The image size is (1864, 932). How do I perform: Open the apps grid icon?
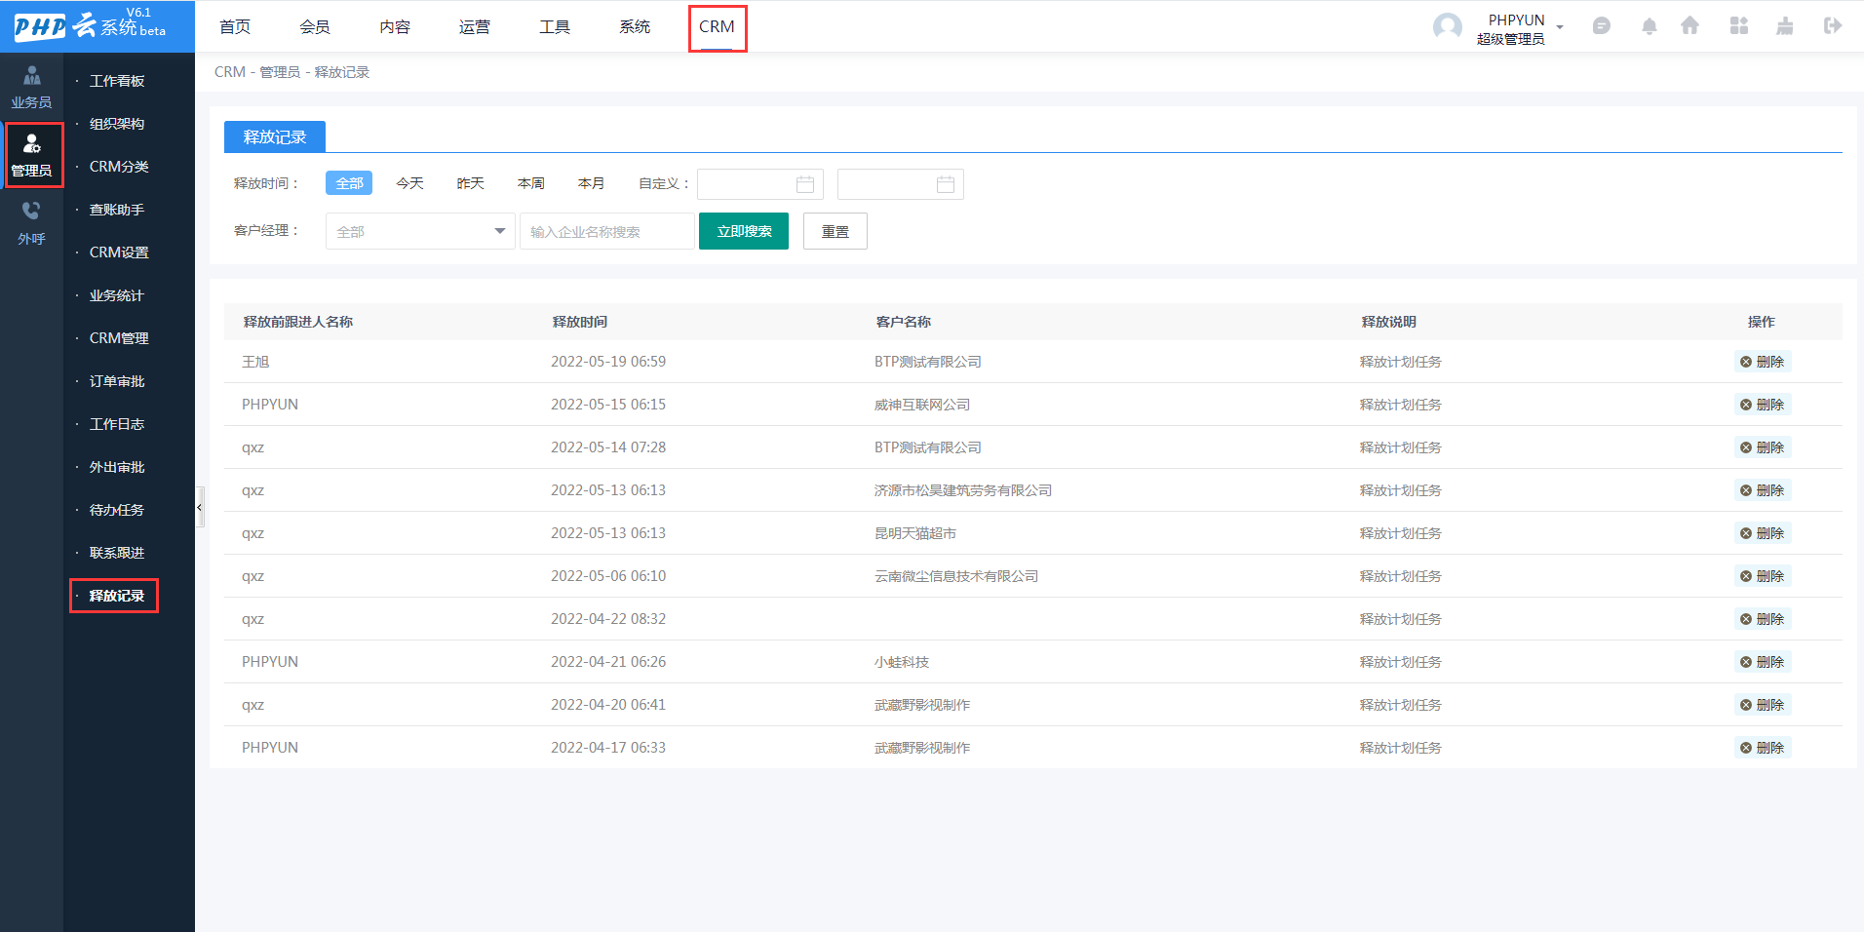click(1738, 26)
